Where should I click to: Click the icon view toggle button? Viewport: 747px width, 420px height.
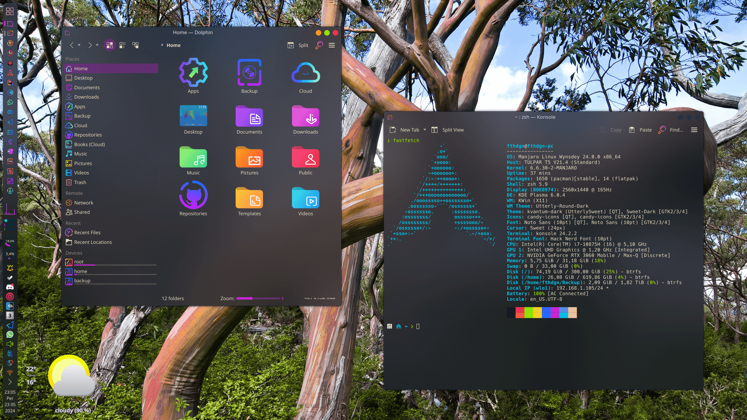coord(109,45)
